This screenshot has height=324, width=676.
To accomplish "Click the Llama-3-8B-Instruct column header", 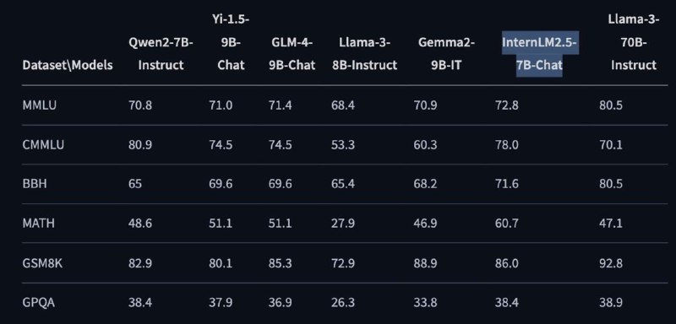I will pyautogui.click(x=365, y=54).
